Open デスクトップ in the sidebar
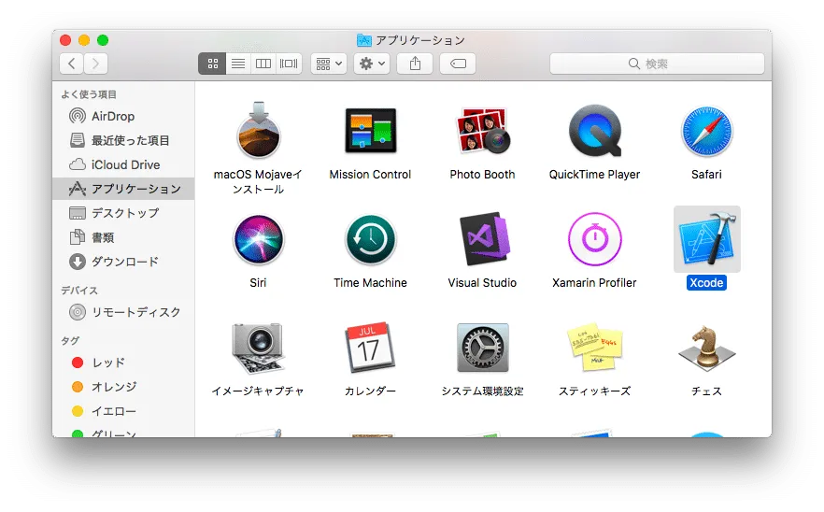This screenshot has height=512, width=824. point(123,213)
